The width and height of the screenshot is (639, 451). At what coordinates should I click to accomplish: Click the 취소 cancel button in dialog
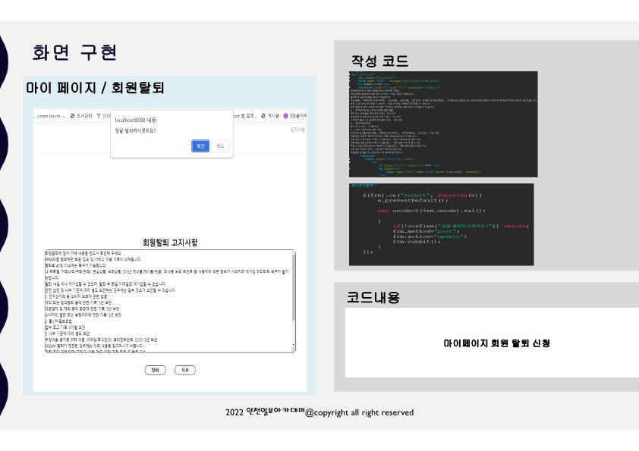[x=220, y=146]
